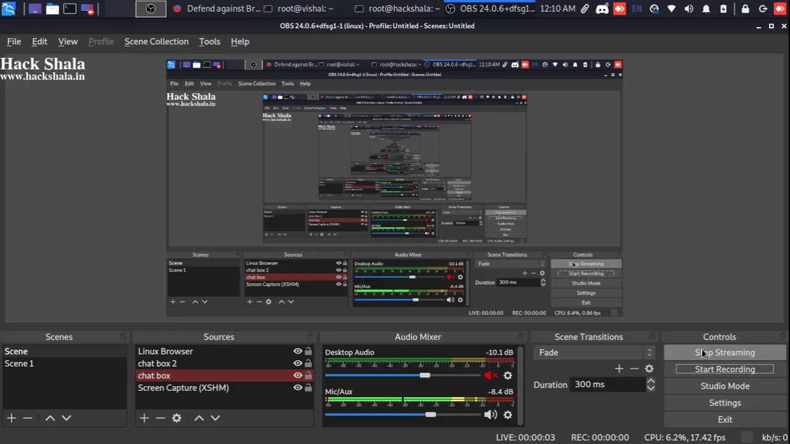This screenshot has width=790, height=444.
Task: Remove transition with minus icon
Action: point(634,368)
